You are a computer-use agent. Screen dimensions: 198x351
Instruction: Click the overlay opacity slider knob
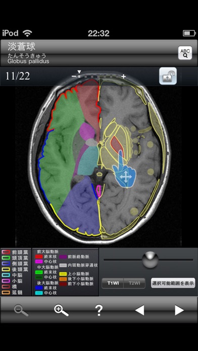(150, 260)
